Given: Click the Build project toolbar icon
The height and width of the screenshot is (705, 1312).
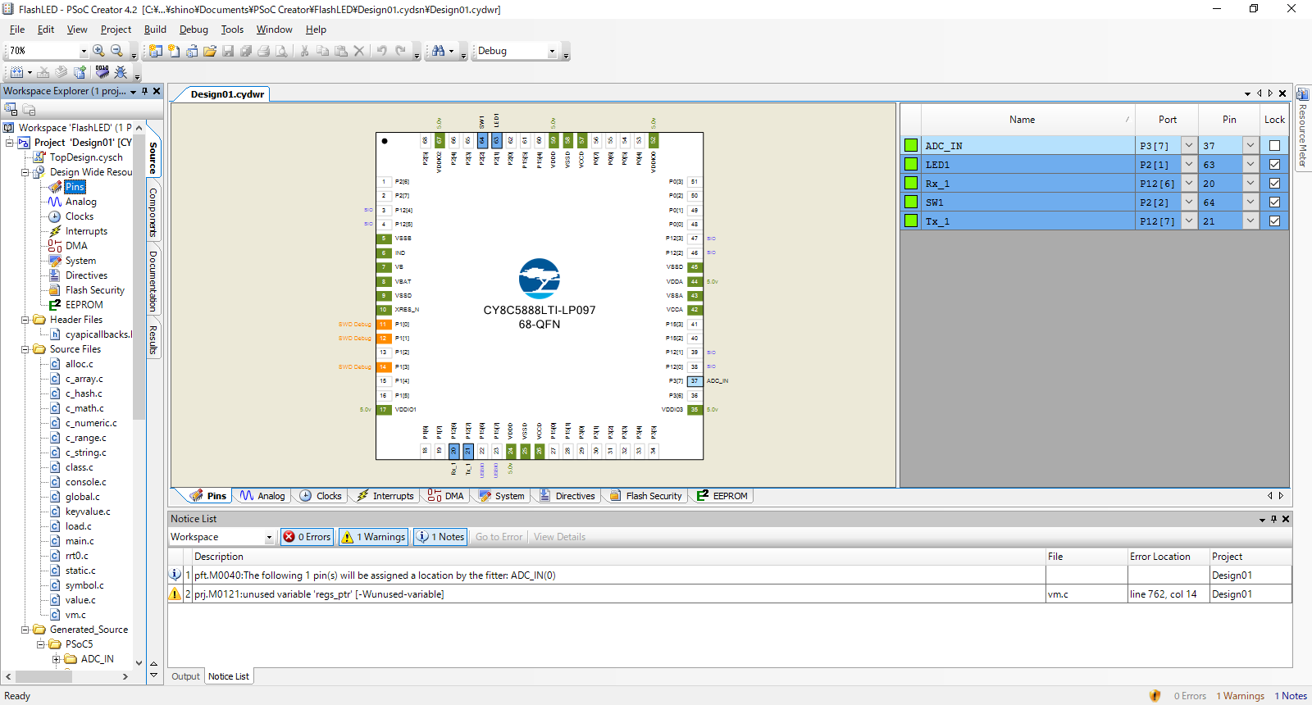Looking at the screenshot, I should (16, 72).
